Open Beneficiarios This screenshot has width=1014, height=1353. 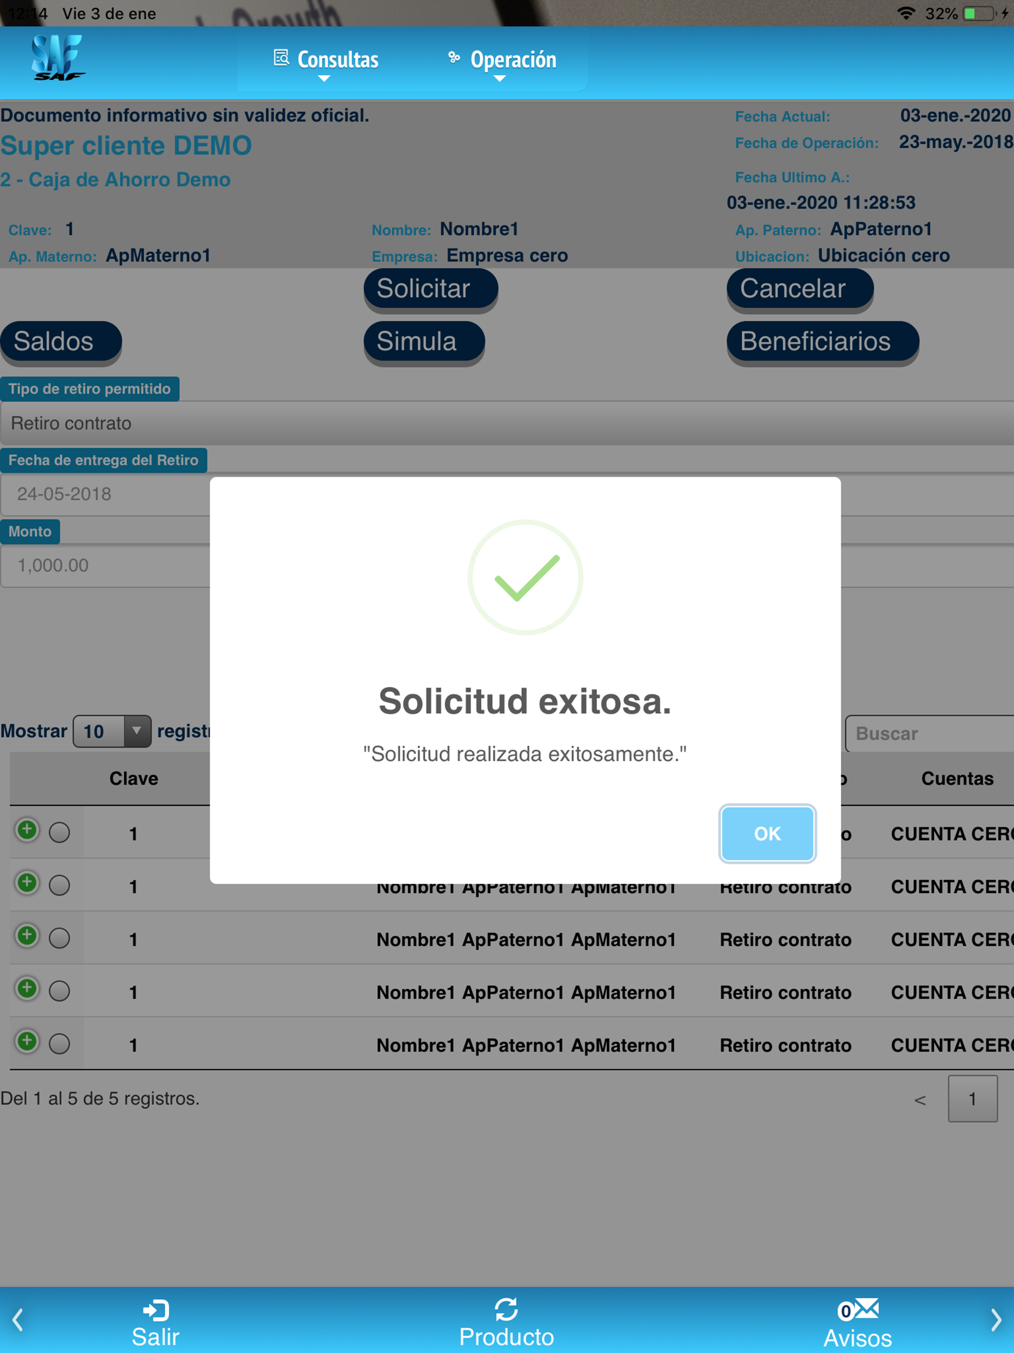coord(822,341)
